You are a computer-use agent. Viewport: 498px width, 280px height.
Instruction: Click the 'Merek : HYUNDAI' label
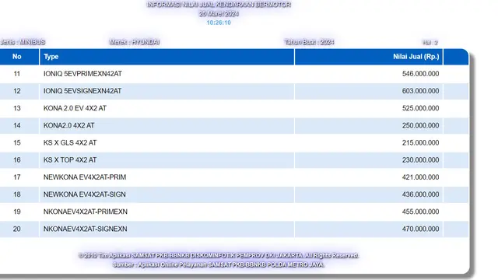135,42
